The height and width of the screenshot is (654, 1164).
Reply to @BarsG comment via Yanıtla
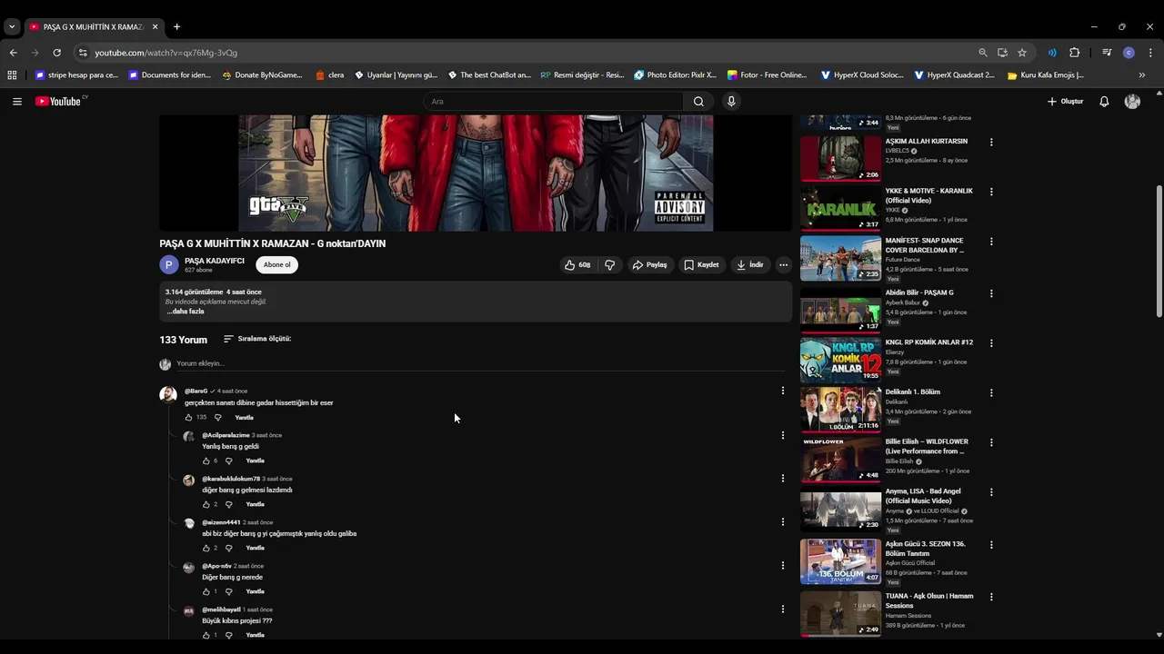coord(244,418)
